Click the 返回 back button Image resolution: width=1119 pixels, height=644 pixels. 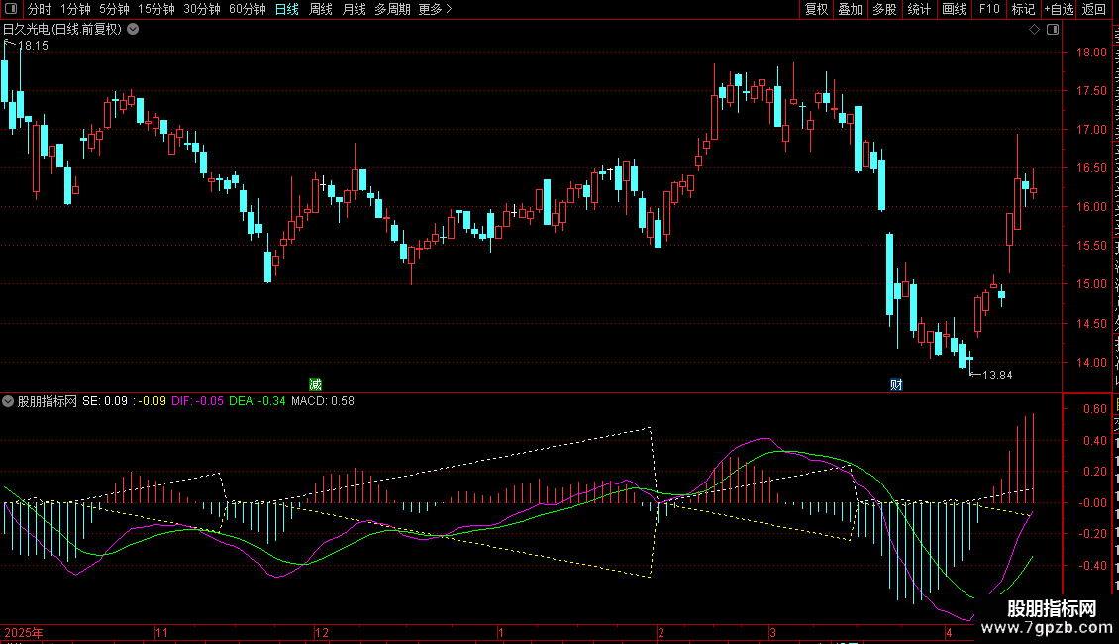click(x=1093, y=9)
